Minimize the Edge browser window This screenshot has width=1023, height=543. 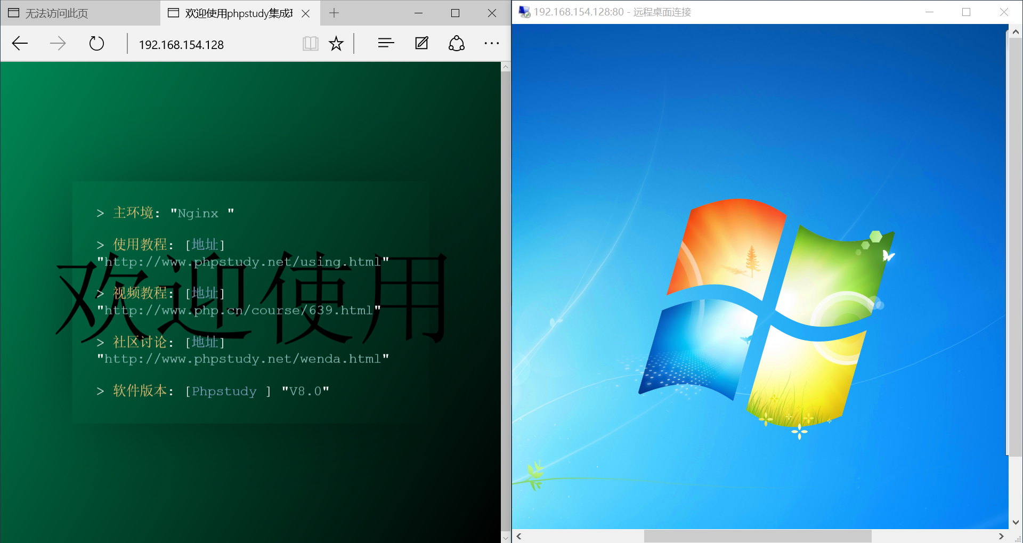point(419,13)
